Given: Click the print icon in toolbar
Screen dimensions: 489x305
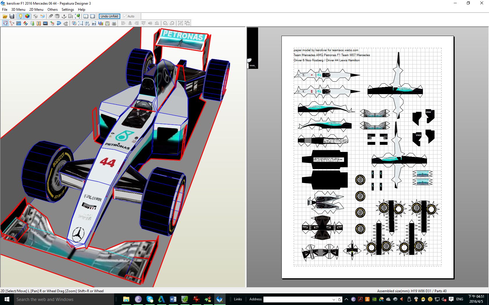Looking at the screenshot, I should click(x=114, y=23).
